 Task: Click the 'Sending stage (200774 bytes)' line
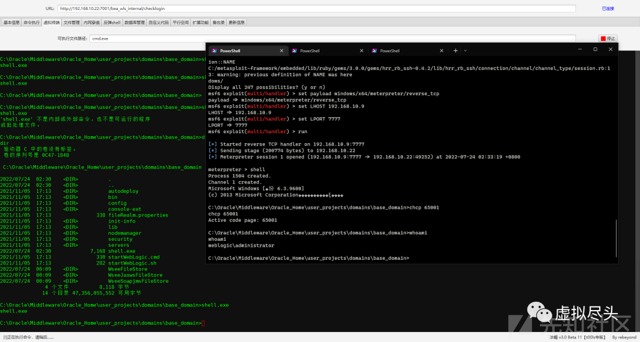[x=283, y=150]
